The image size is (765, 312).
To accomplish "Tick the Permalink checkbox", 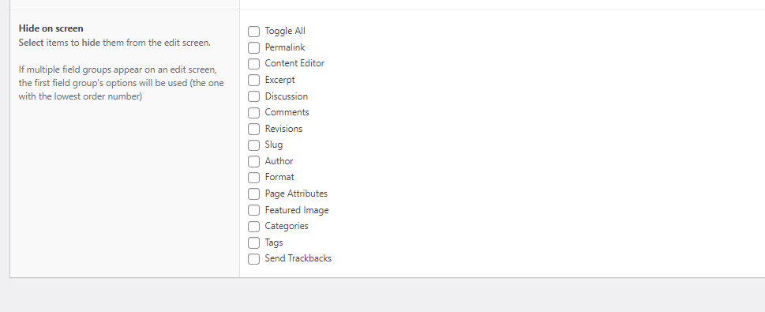I will pos(253,48).
